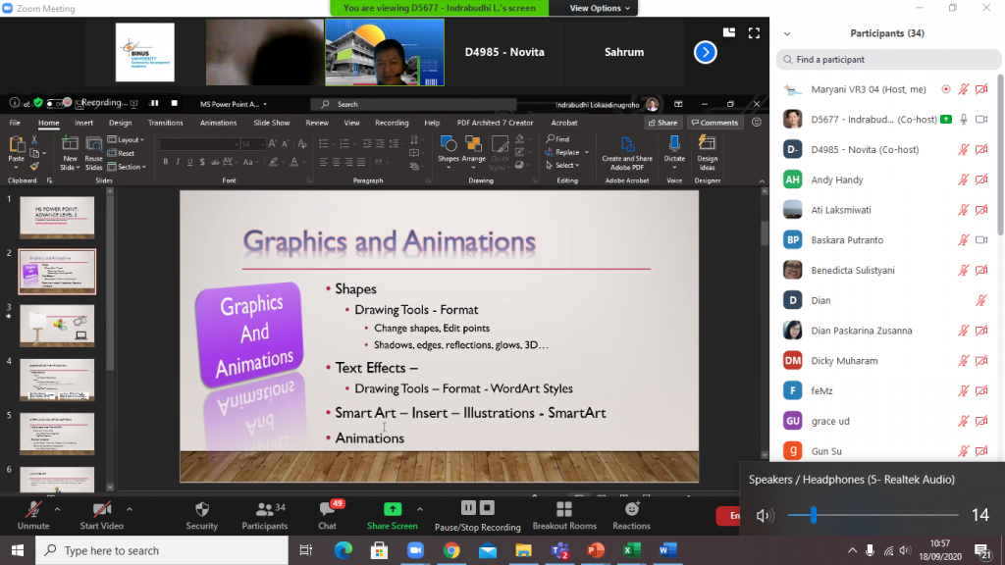
Task: Click the Design Ideas icon in ribbon
Action: point(708,143)
